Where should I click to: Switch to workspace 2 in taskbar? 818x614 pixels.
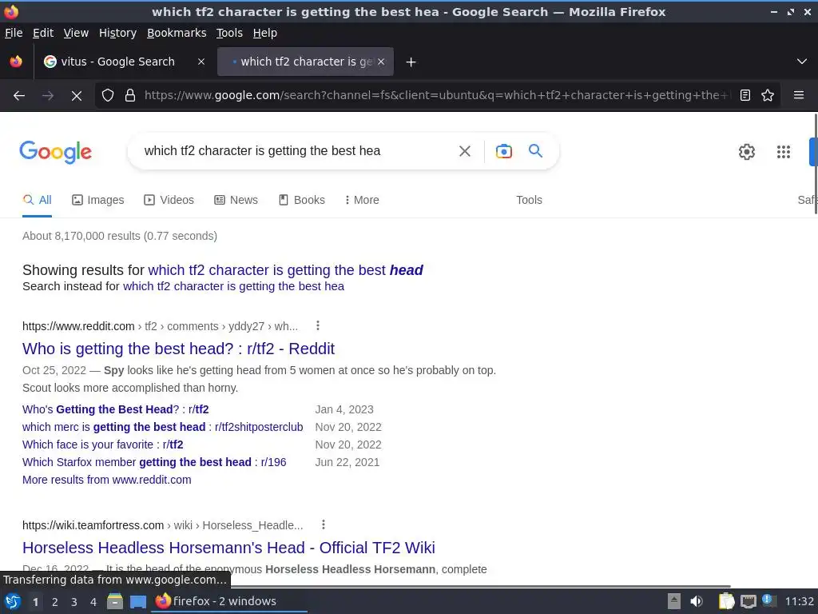click(54, 602)
